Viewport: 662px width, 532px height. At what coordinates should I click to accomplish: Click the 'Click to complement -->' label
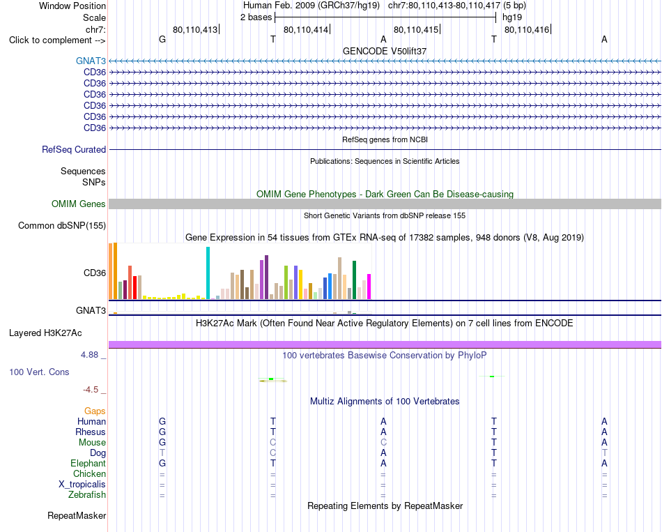tap(57, 40)
